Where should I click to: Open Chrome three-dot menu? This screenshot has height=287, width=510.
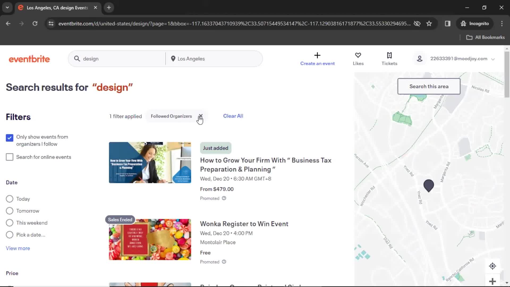[502, 24]
